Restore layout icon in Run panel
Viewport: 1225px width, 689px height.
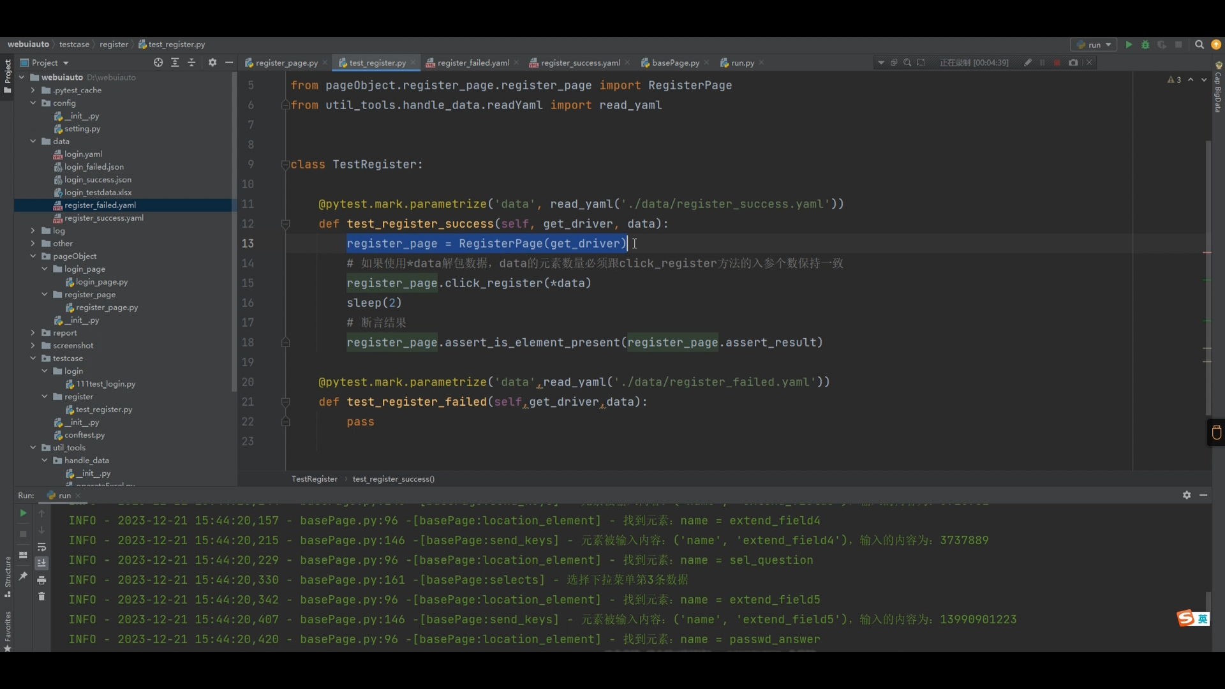click(x=23, y=555)
